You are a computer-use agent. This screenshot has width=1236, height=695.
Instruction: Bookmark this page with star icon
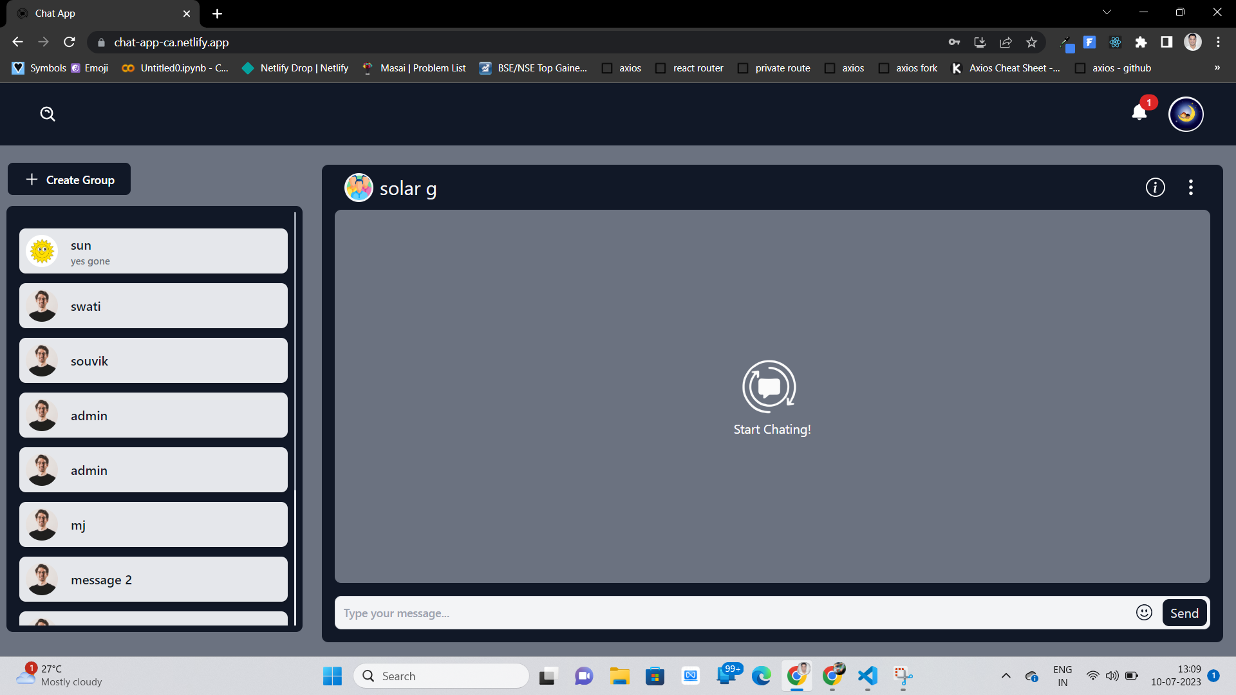(x=1031, y=42)
